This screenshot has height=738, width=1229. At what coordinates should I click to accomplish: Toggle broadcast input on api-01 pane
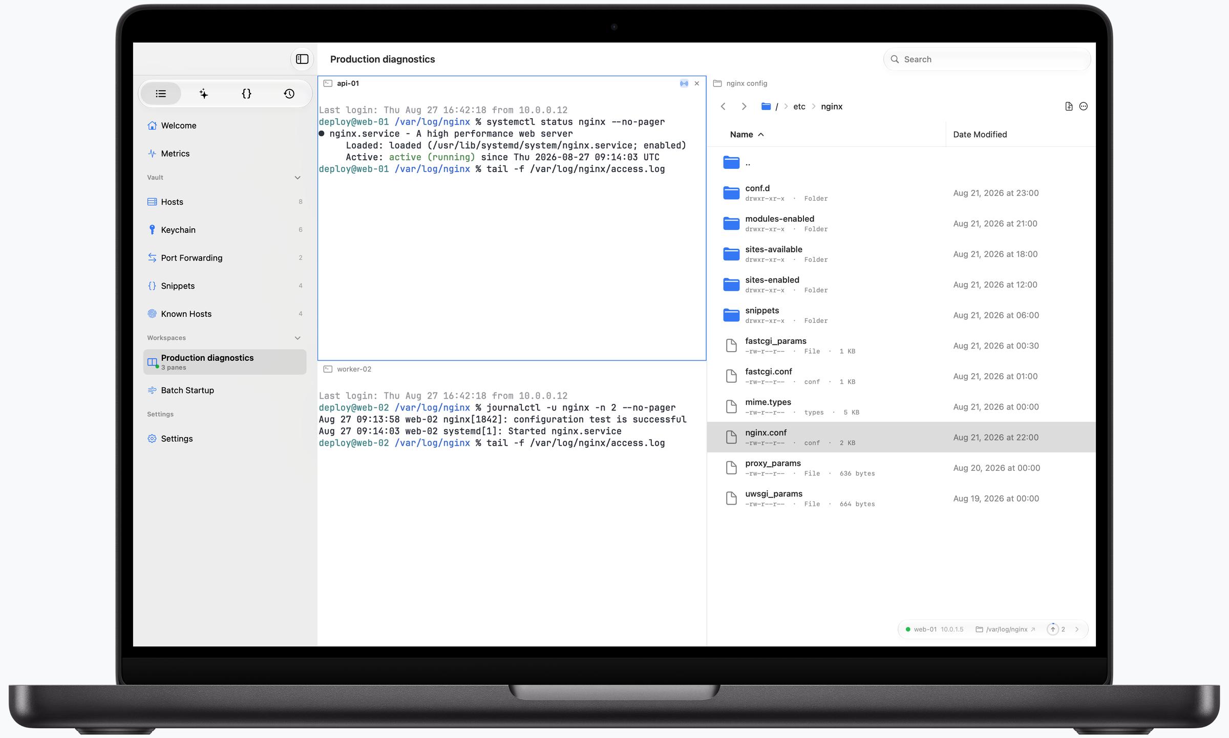pos(684,83)
